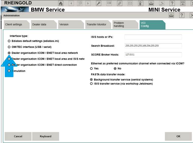Image resolution: width=193 pixels, height=143 pixels.
Task: Click the SCORE Broker Hosts field
Action: click(x=153, y=55)
